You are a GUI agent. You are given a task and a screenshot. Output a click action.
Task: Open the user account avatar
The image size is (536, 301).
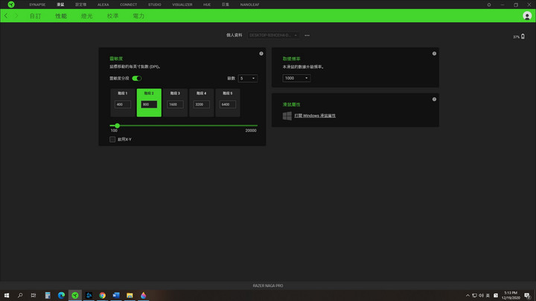click(x=527, y=16)
